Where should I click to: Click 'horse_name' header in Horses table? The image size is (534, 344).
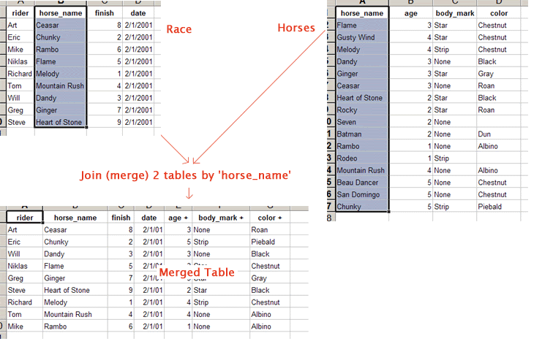(x=362, y=13)
